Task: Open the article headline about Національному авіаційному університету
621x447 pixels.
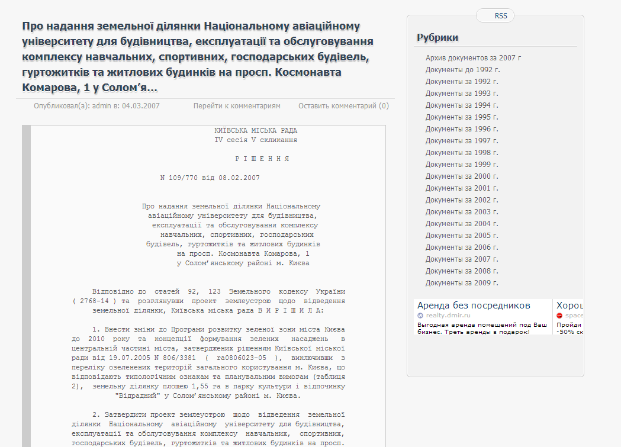Action: 198,57
